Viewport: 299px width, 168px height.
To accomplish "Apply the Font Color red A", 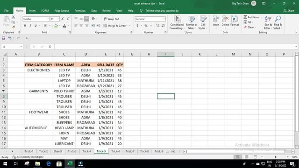I will [x=64, y=26].
